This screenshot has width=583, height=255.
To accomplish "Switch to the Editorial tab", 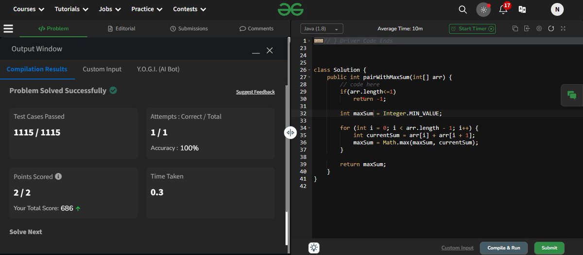I will tap(121, 29).
